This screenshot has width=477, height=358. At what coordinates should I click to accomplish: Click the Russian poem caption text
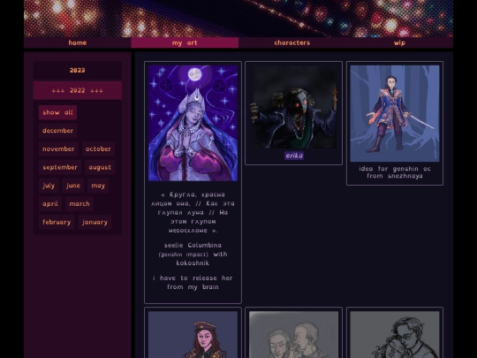pos(193,212)
